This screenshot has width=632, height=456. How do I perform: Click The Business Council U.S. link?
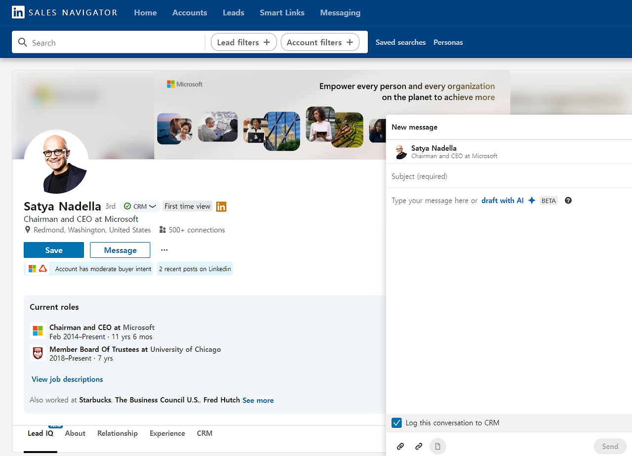pyautogui.click(x=157, y=400)
